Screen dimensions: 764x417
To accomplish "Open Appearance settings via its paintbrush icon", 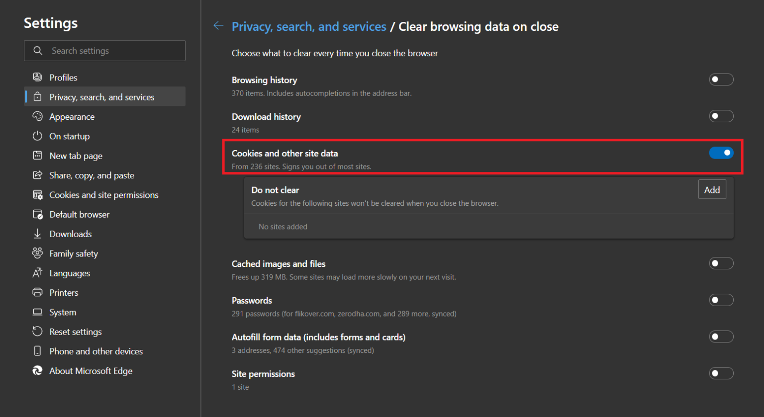I will (x=37, y=116).
